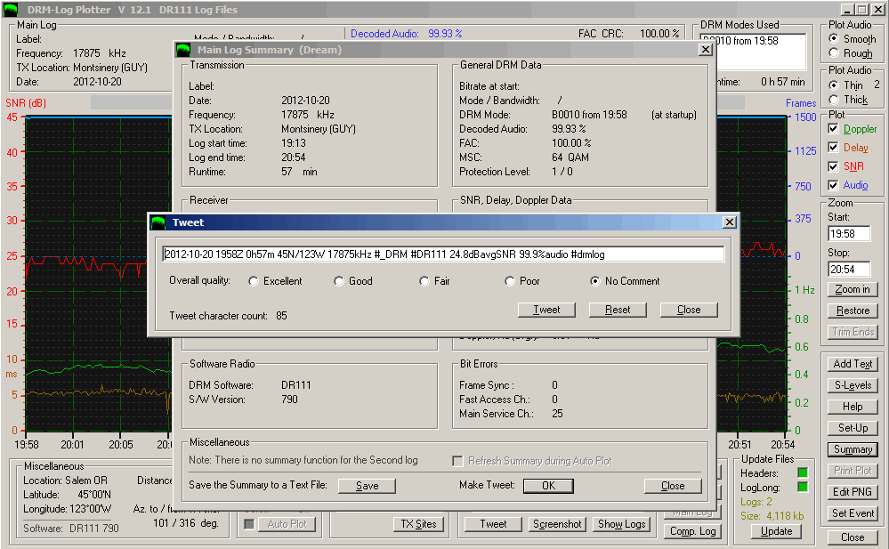
Task: Click the Print Plot button
Action: point(853,471)
